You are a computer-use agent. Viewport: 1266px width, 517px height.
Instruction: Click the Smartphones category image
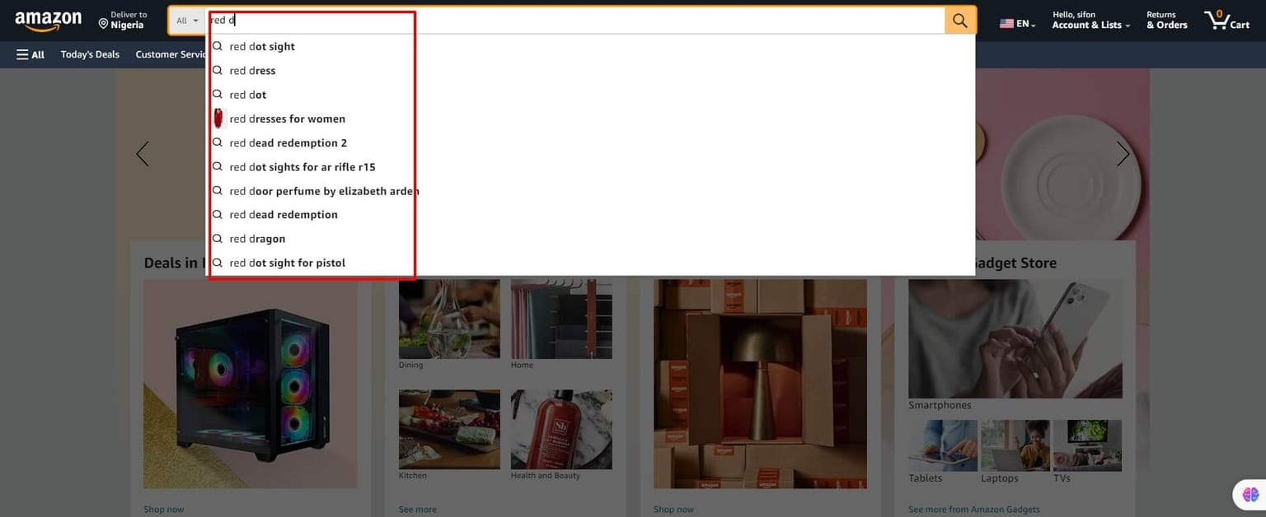1015,338
